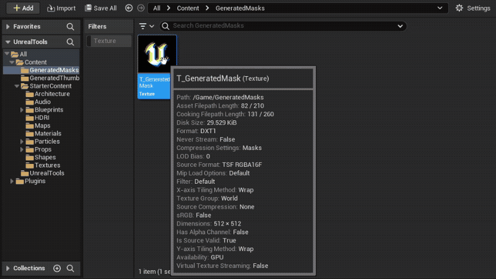Go forward with the right arrow icon
The image size is (496, 279).
coord(141,8)
